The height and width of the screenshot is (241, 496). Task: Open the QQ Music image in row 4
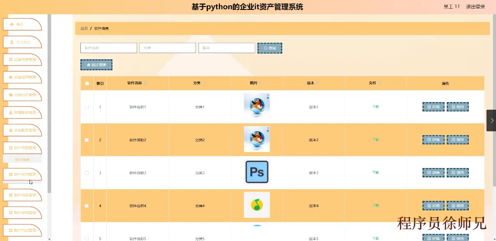coord(257,205)
